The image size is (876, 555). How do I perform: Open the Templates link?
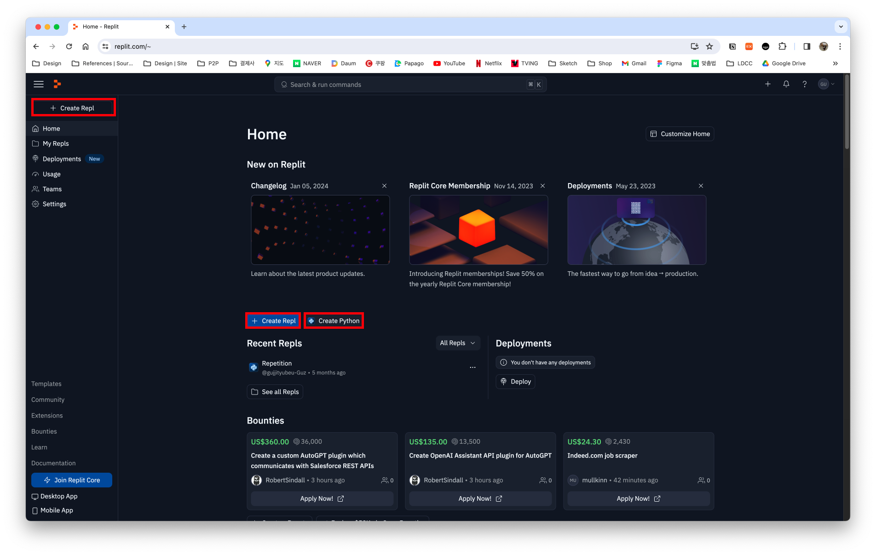tap(46, 384)
